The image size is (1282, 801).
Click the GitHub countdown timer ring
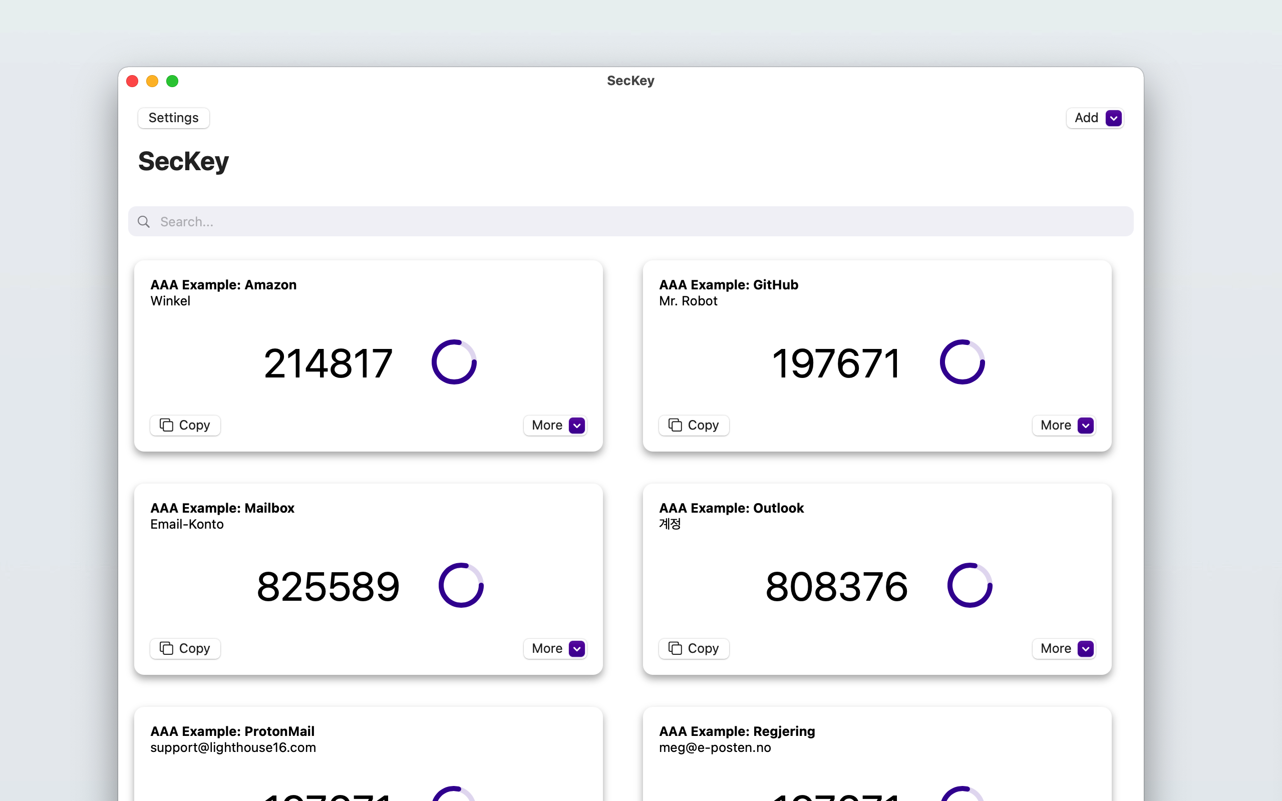click(x=963, y=362)
